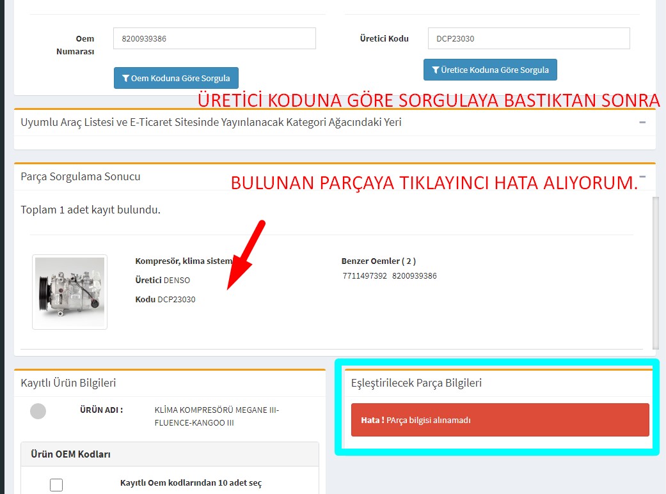Collapse the Uyumlu Araç Listesi panel
This screenshot has height=494, width=666.
pos(642,122)
